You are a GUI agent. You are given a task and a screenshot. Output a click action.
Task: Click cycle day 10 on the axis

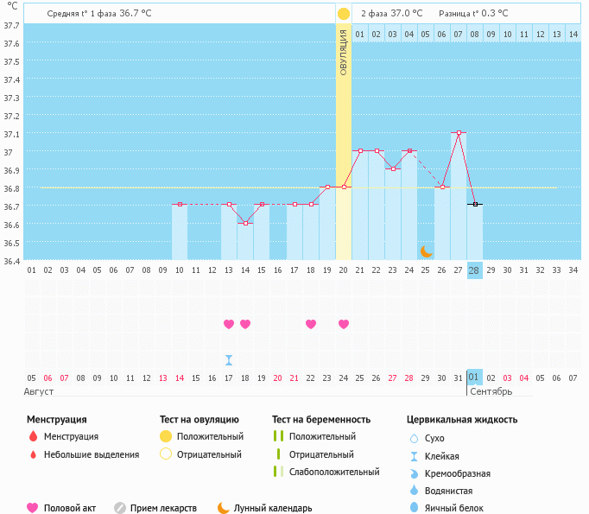point(180,270)
